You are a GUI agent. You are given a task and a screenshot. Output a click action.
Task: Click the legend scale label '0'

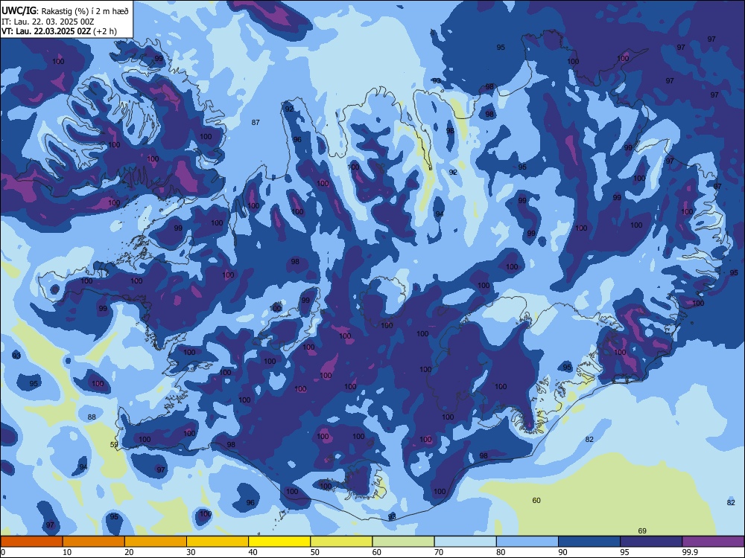3,552
